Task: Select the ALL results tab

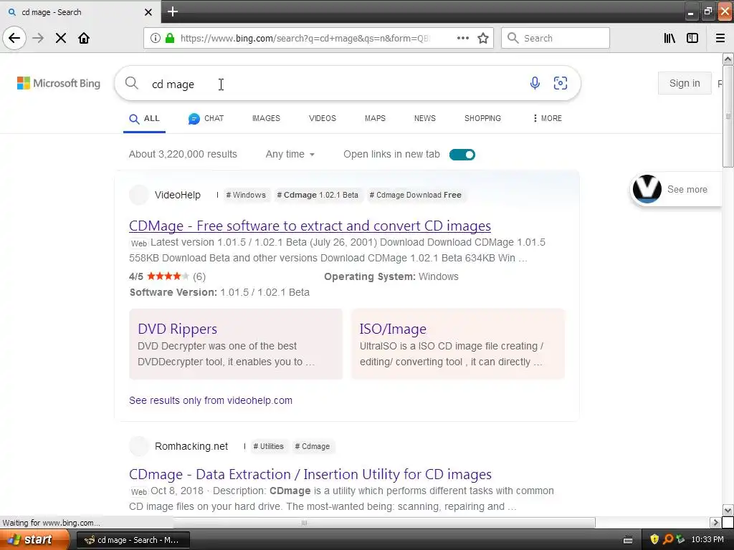Action: point(144,118)
